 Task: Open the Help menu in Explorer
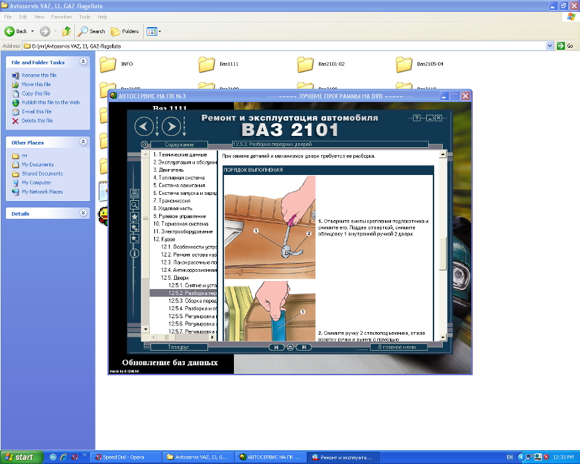tap(103, 17)
